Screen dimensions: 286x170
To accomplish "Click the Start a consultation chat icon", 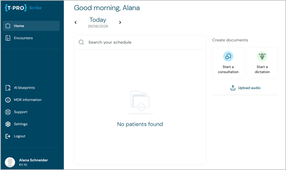I will point(228,56).
